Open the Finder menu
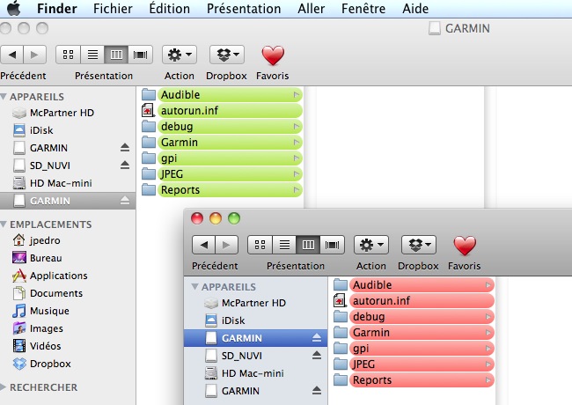Image resolution: width=572 pixels, height=405 pixels. pos(57,9)
